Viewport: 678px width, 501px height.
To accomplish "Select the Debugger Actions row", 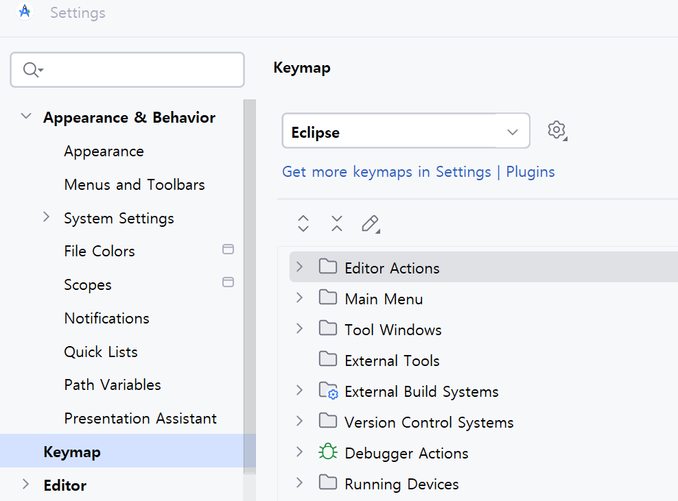I will [x=483, y=452].
